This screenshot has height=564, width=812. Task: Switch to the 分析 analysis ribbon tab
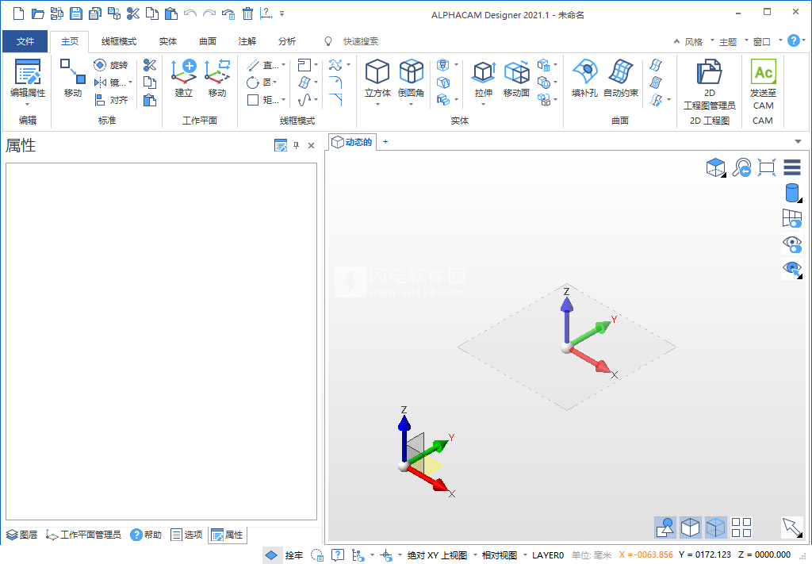pyautogui.click(x=287, y=41)
